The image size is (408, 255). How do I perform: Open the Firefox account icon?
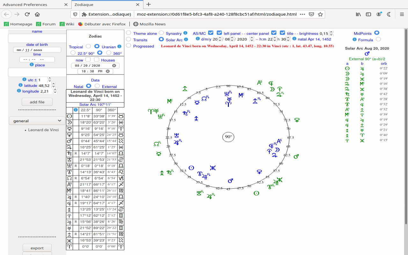(x=379, y=14)
